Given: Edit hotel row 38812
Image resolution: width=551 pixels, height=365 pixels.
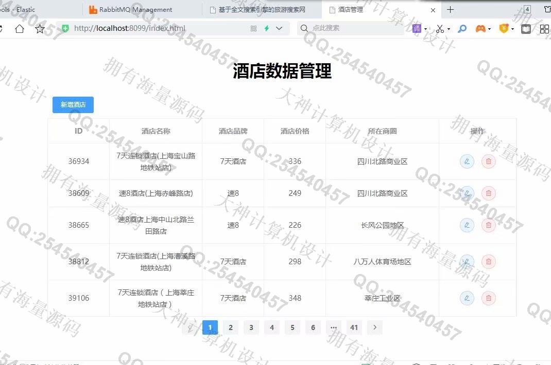Looking at the screenshot, I should tap(467, 262).
